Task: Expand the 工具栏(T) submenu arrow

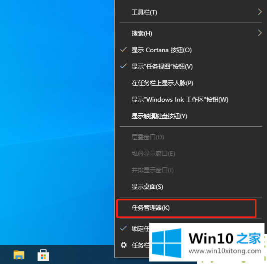Action: click(x=259, y=12)
